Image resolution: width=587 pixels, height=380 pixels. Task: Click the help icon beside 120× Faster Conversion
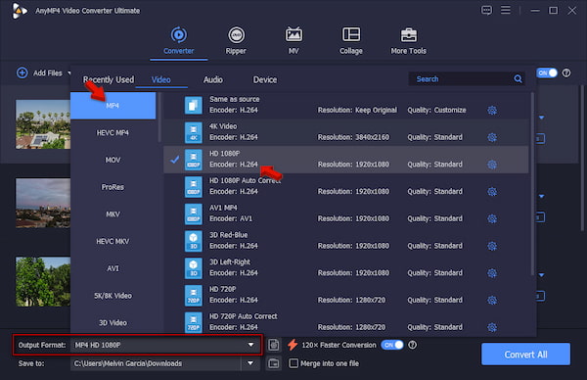tap(412, 345)
